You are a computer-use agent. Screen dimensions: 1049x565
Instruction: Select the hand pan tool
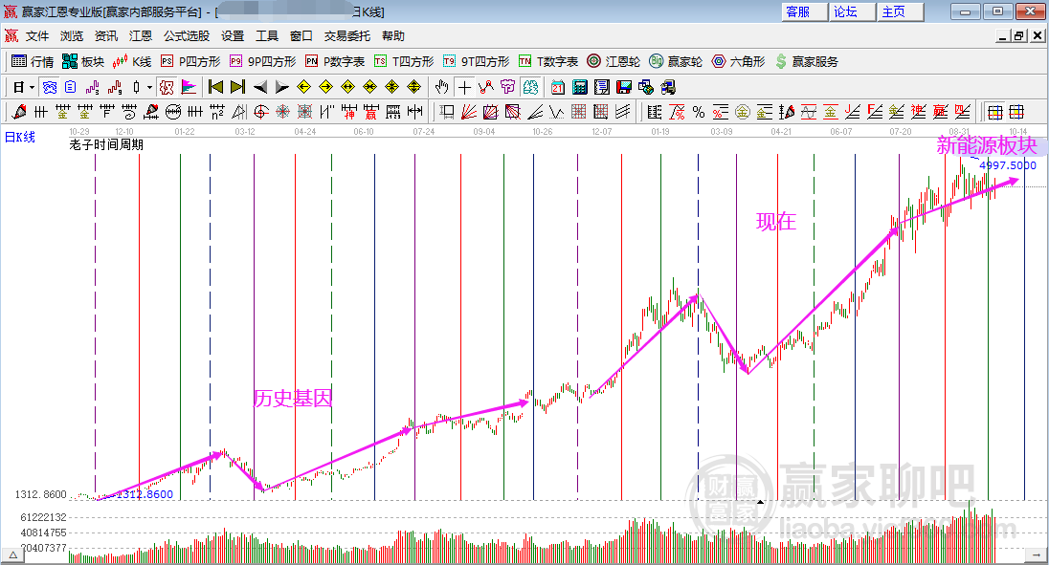(x=441, y=87)
